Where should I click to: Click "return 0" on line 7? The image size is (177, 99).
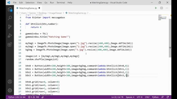point(36,27)
